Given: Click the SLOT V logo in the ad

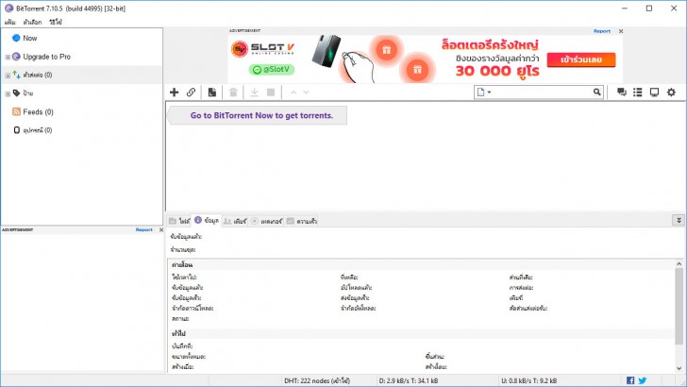Looking at the screenshot, I should [263, 49].
